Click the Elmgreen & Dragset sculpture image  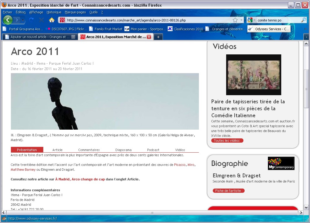point(105,102)
